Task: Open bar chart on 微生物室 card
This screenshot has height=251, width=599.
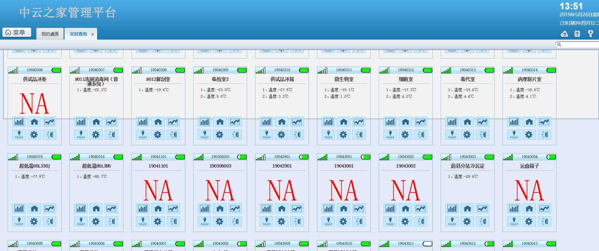Action: 328,122
